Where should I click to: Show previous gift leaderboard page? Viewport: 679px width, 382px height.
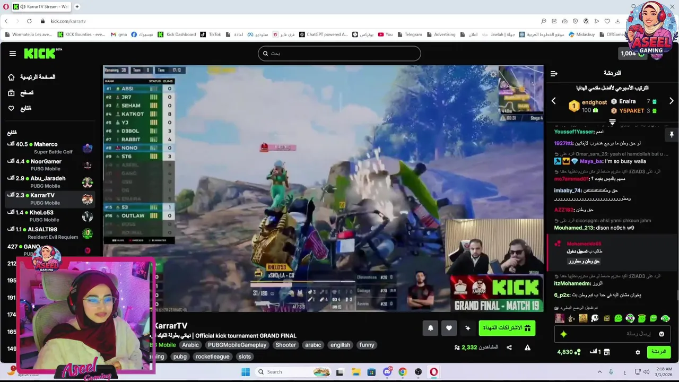pyautogui.click(x=553, y=101)
